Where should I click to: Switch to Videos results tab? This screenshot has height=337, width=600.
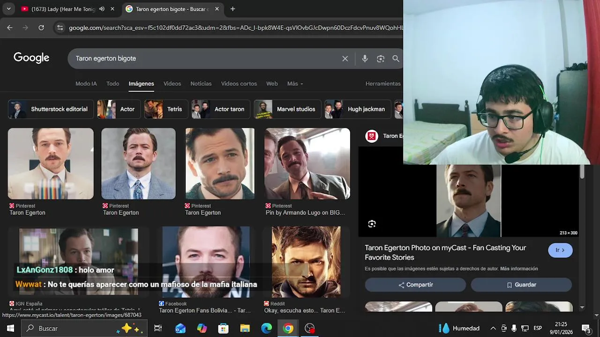(x=172, y=83)
